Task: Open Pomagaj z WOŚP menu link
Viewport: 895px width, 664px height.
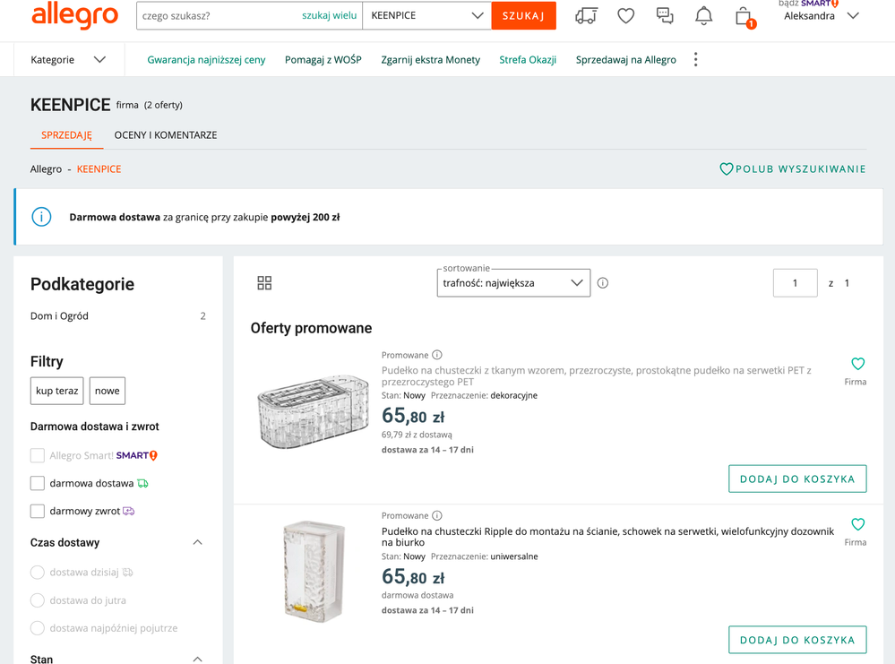Action: coord(323,59)
